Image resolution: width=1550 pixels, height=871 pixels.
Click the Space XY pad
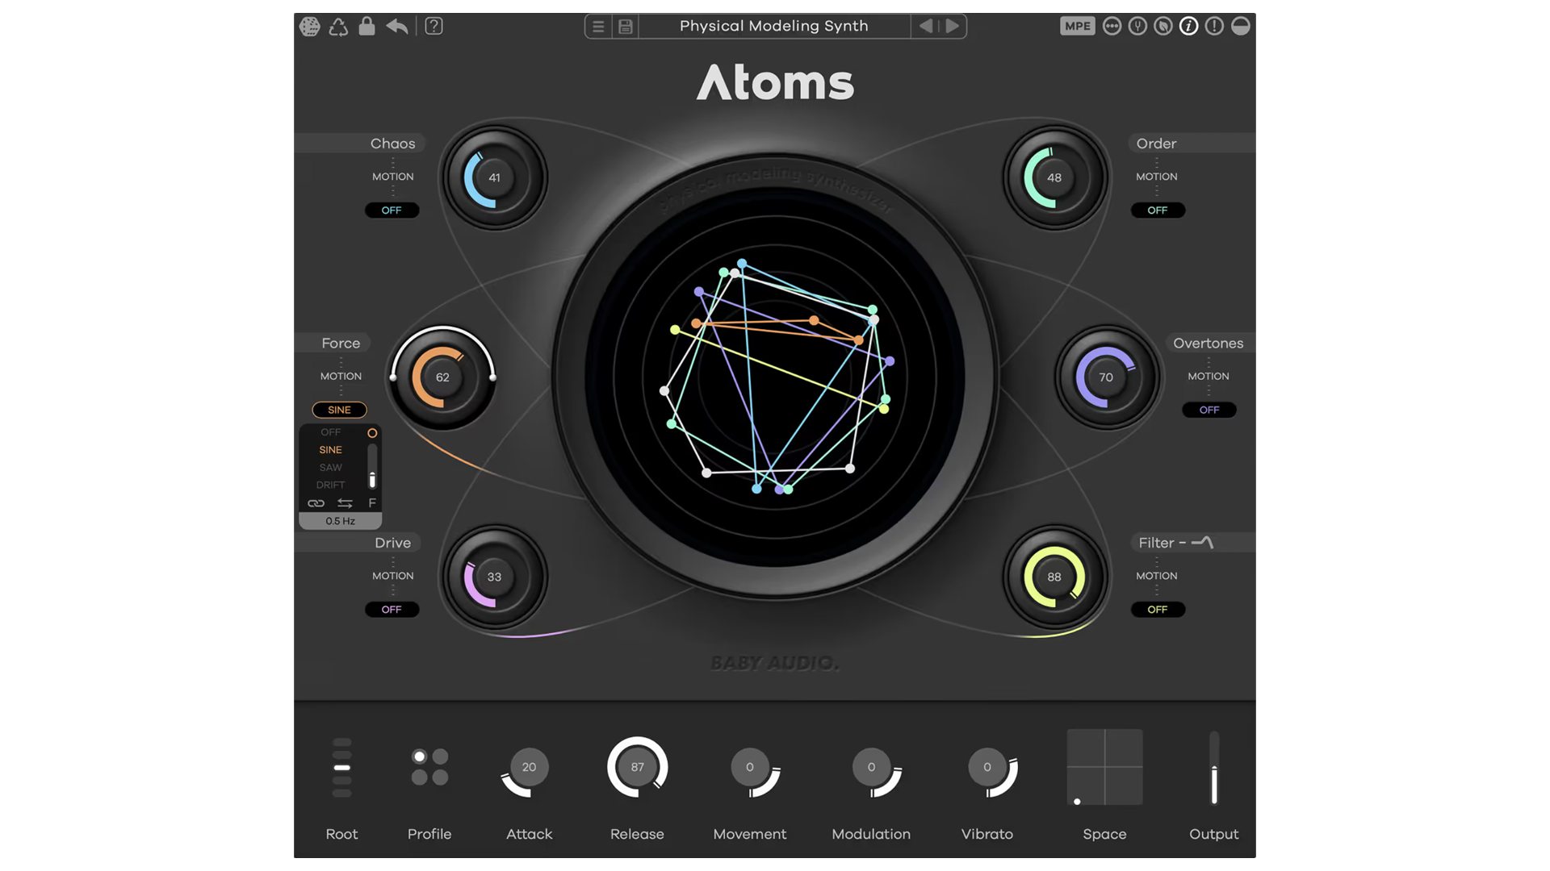(1104, 767)
